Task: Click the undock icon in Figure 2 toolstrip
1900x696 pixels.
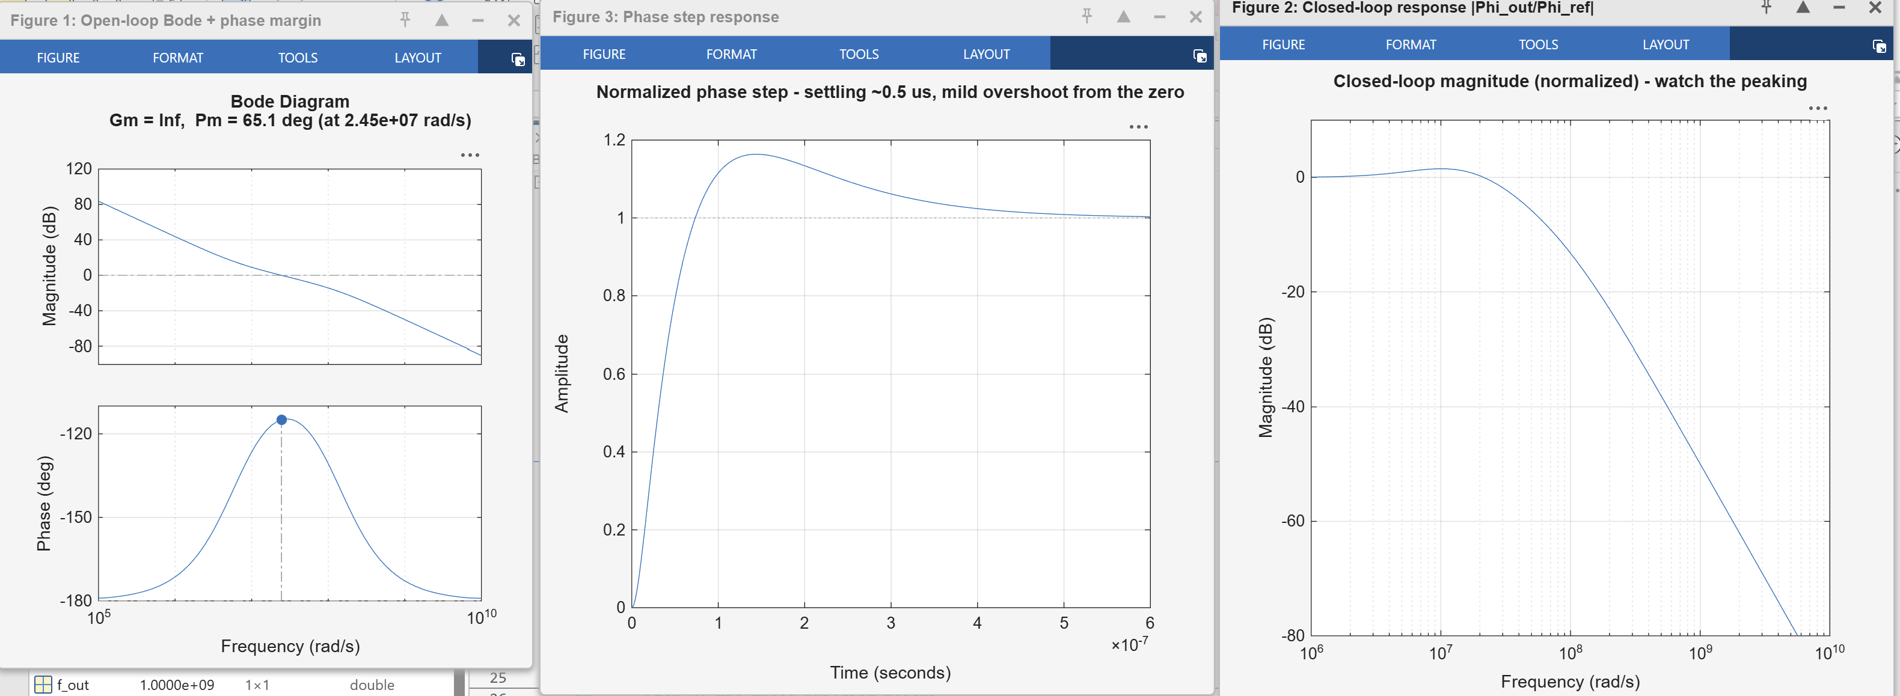Action: pos(1878,46)
